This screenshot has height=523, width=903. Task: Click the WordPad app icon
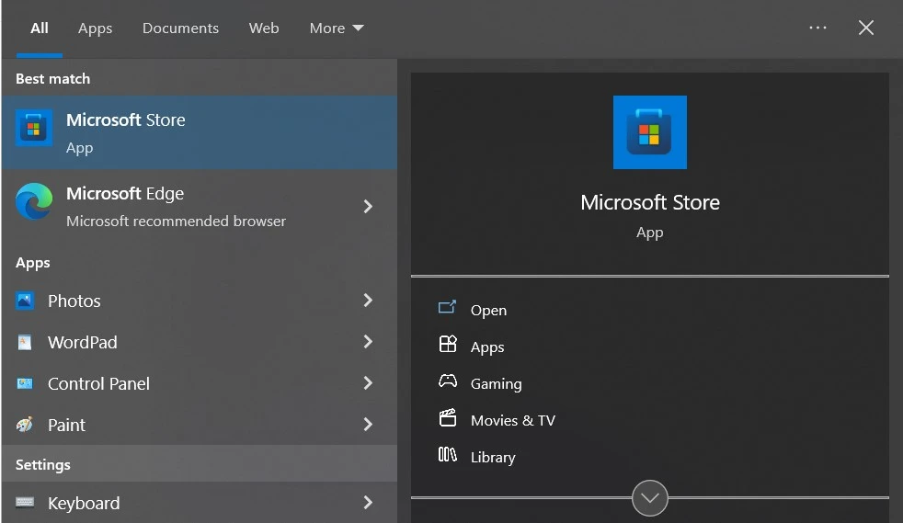point(24,342)
